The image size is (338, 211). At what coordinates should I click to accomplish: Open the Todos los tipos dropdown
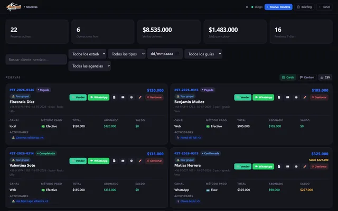point(127,54)
